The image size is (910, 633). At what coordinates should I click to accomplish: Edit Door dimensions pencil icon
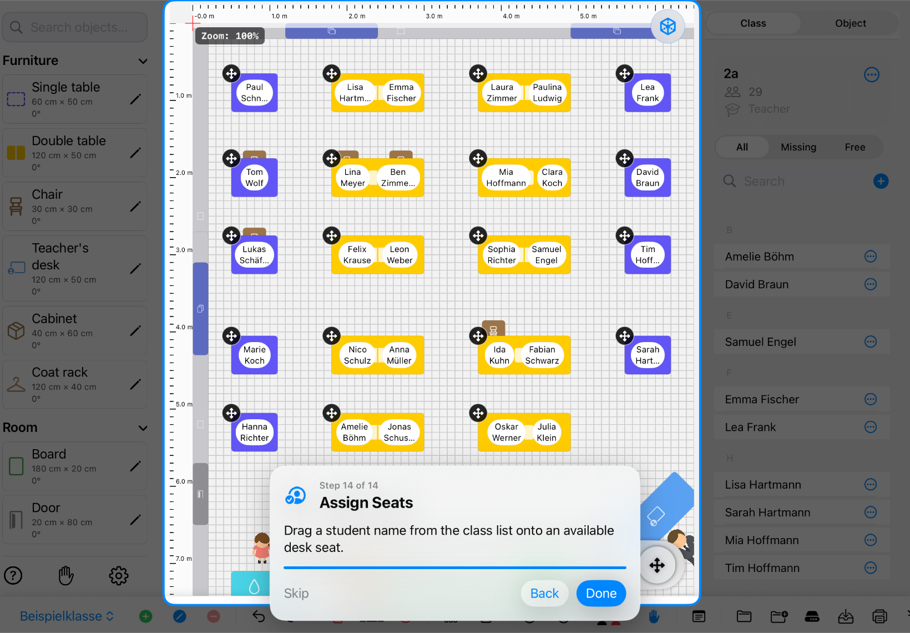[x=135, y=520]
